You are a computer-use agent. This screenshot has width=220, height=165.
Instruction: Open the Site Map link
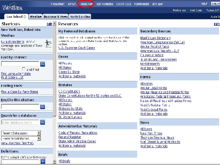coord(158,4)
